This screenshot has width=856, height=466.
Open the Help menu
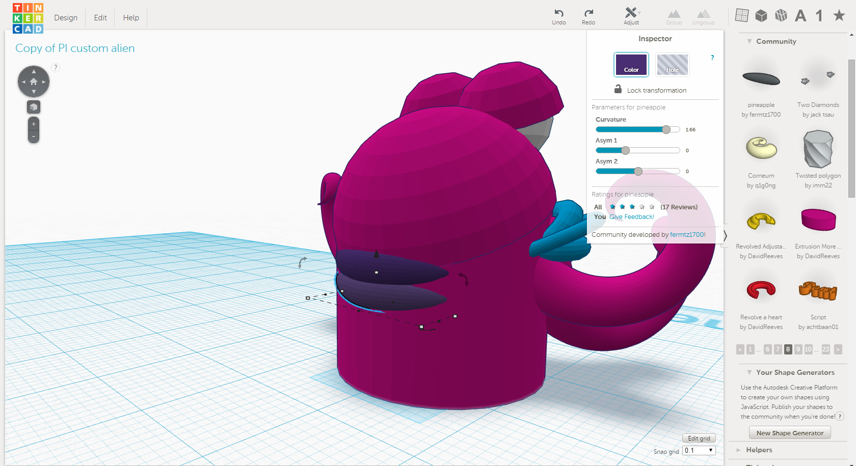[131, 18]
